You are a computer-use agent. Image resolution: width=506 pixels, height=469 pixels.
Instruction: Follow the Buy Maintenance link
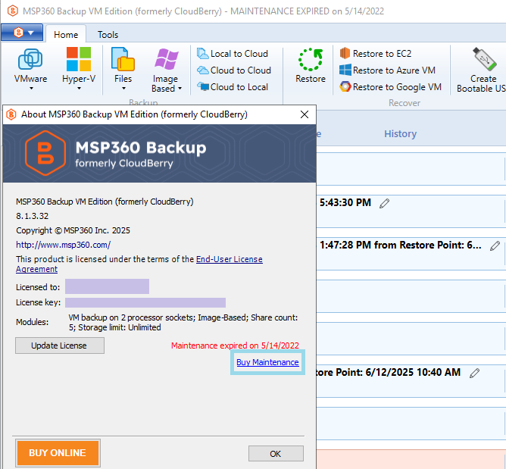[267, 362]
